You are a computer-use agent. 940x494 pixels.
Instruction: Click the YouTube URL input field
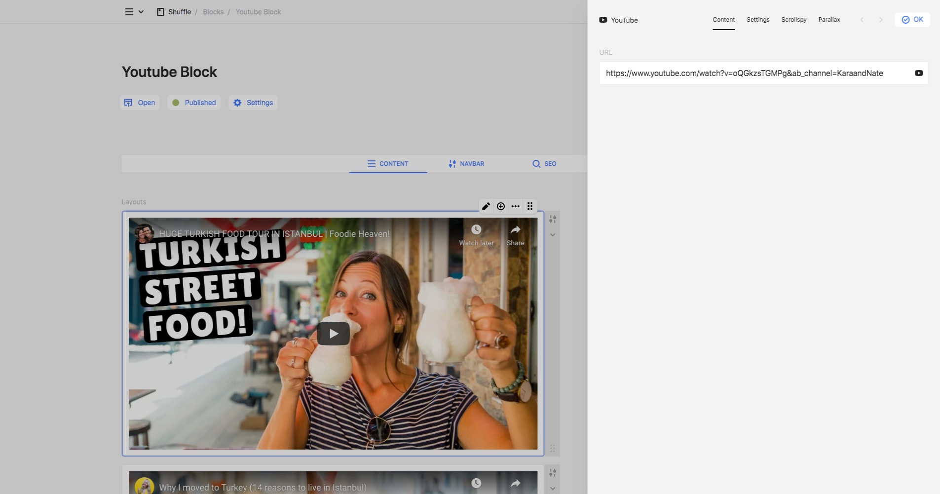(755, 73)
